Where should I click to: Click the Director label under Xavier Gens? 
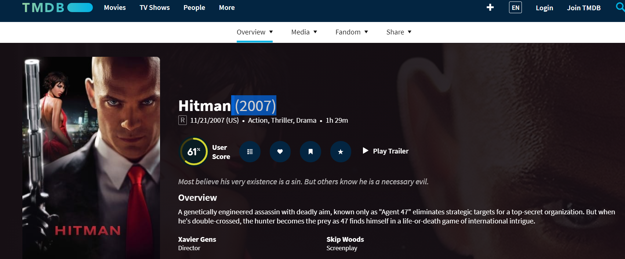189,248
